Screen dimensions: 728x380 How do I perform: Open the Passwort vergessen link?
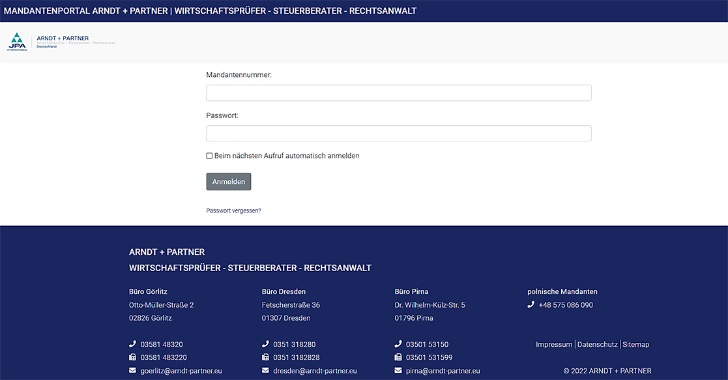pyautogui.click(x=233, y=211)
